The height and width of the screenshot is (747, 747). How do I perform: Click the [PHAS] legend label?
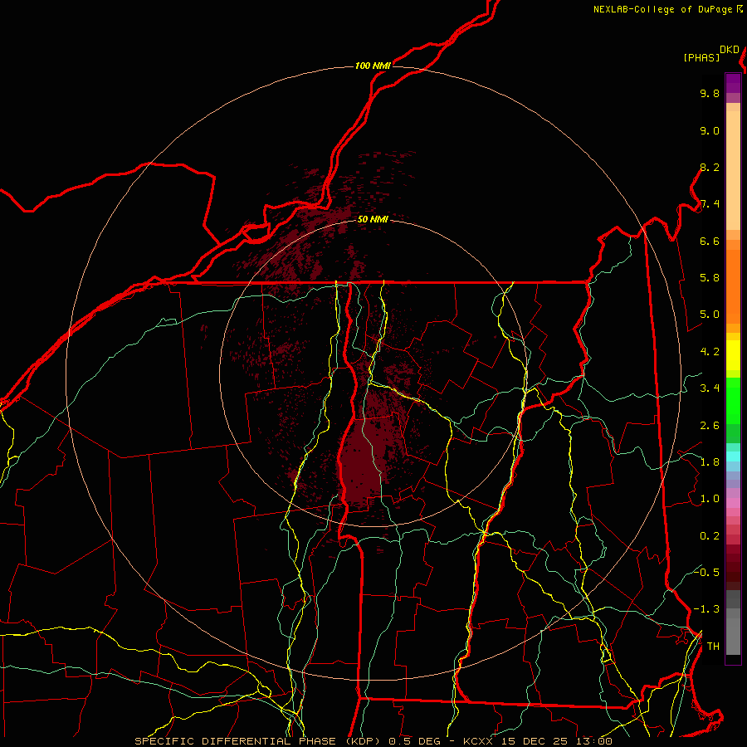[701, 57]
